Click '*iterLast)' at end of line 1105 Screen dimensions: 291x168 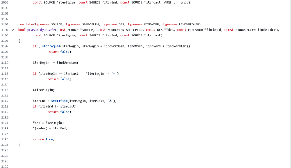[x=153, y=35]
